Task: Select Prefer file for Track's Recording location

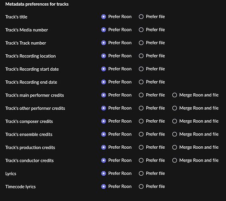Action: tap(141, 56)
